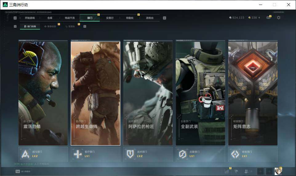Click sub-tab next key icon after third sub-tab
This screenshot has width=296, height=176.
[x=85, y=26]
